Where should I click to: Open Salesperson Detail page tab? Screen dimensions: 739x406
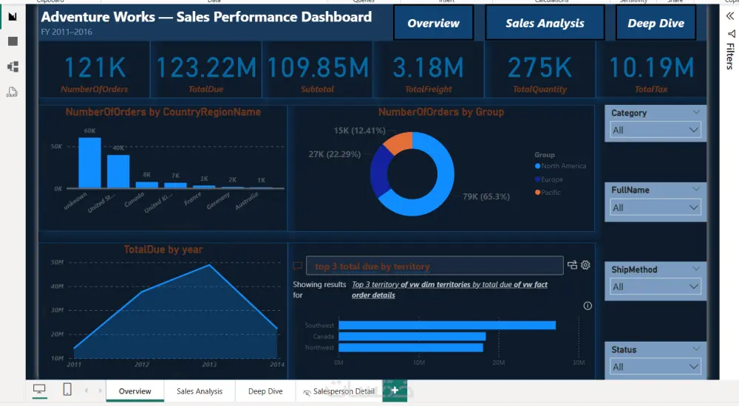coord(339,391)
